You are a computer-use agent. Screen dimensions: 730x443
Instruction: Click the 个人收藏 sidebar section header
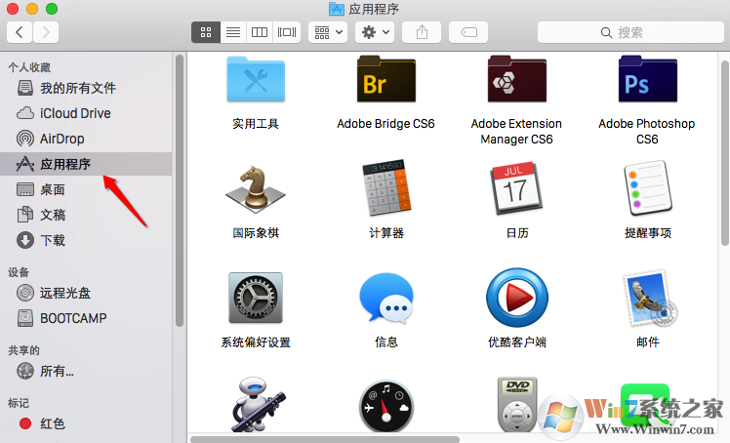coord(29,67)
